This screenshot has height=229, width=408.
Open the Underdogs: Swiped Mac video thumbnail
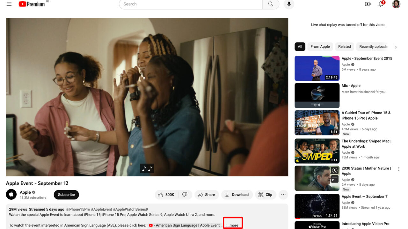coord(317,151)
